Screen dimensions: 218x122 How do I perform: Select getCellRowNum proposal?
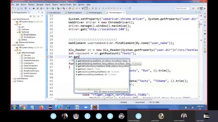(102, 66)
